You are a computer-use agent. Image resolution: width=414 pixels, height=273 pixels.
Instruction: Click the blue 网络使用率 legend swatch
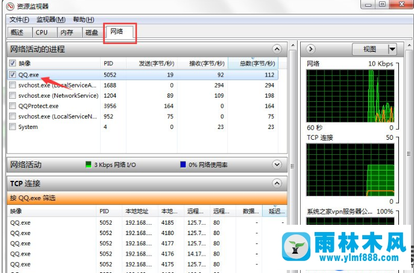[183, 165]
